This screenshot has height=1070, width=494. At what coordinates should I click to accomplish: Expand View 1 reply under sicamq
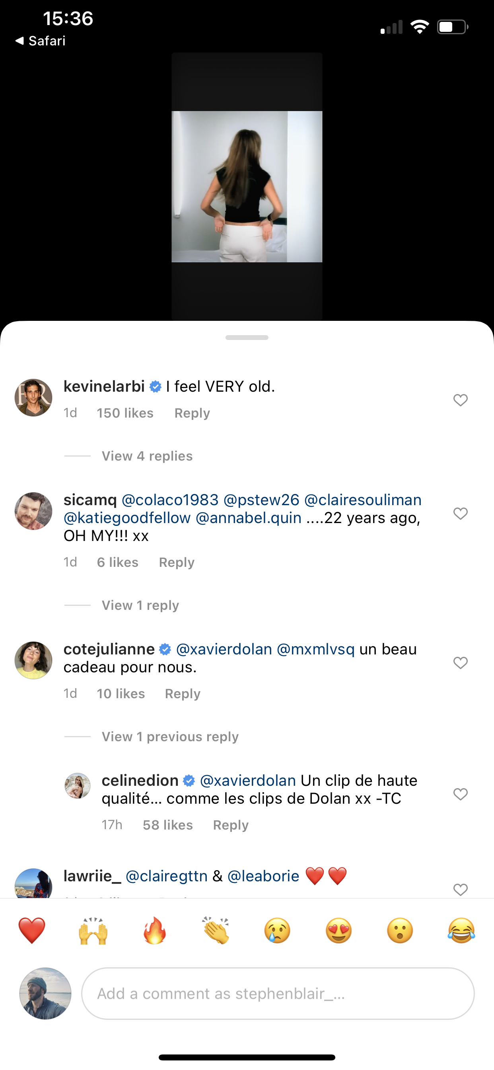140,605
